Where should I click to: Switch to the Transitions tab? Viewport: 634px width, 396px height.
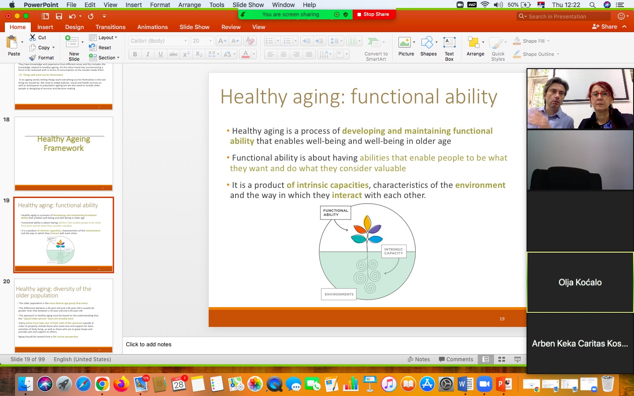(x=111, y=27)
